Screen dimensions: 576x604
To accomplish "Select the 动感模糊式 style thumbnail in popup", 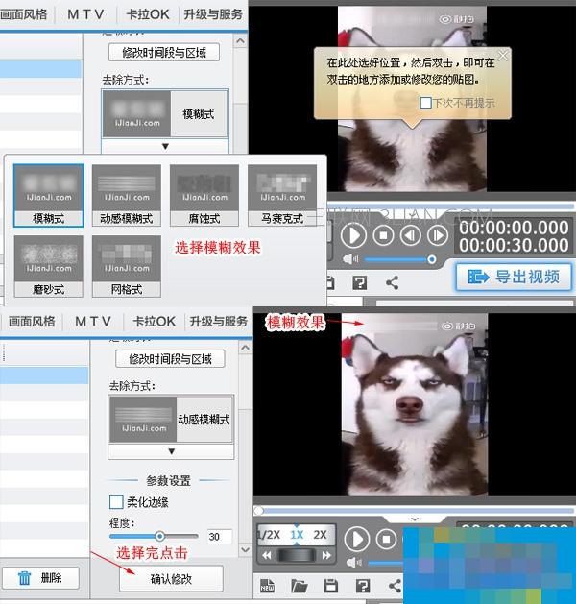I will point(127,195).
